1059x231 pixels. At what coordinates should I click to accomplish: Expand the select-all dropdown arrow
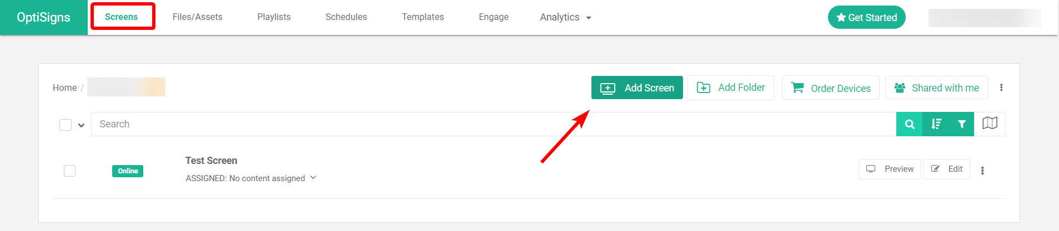(81, 125)
